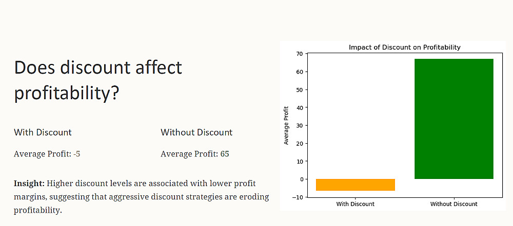Click the 'Average Profit:' text beside the 65
This screenshot has width=513, height=226.
coord(189,154)
